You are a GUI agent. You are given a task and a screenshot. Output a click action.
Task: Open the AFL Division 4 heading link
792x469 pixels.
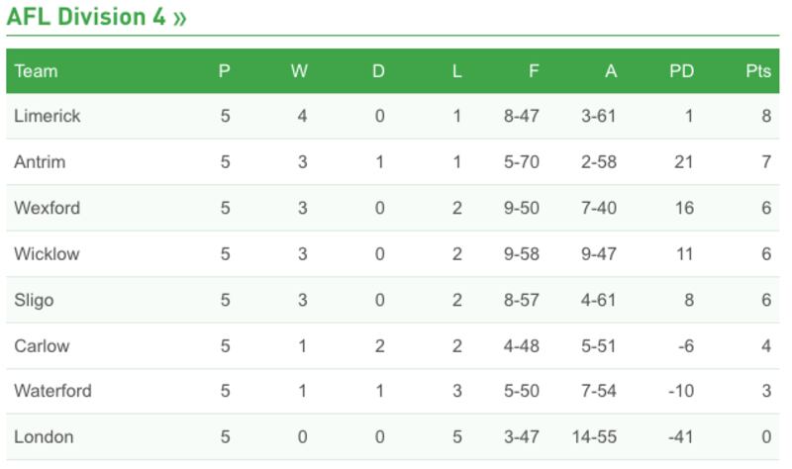(86, 18)
